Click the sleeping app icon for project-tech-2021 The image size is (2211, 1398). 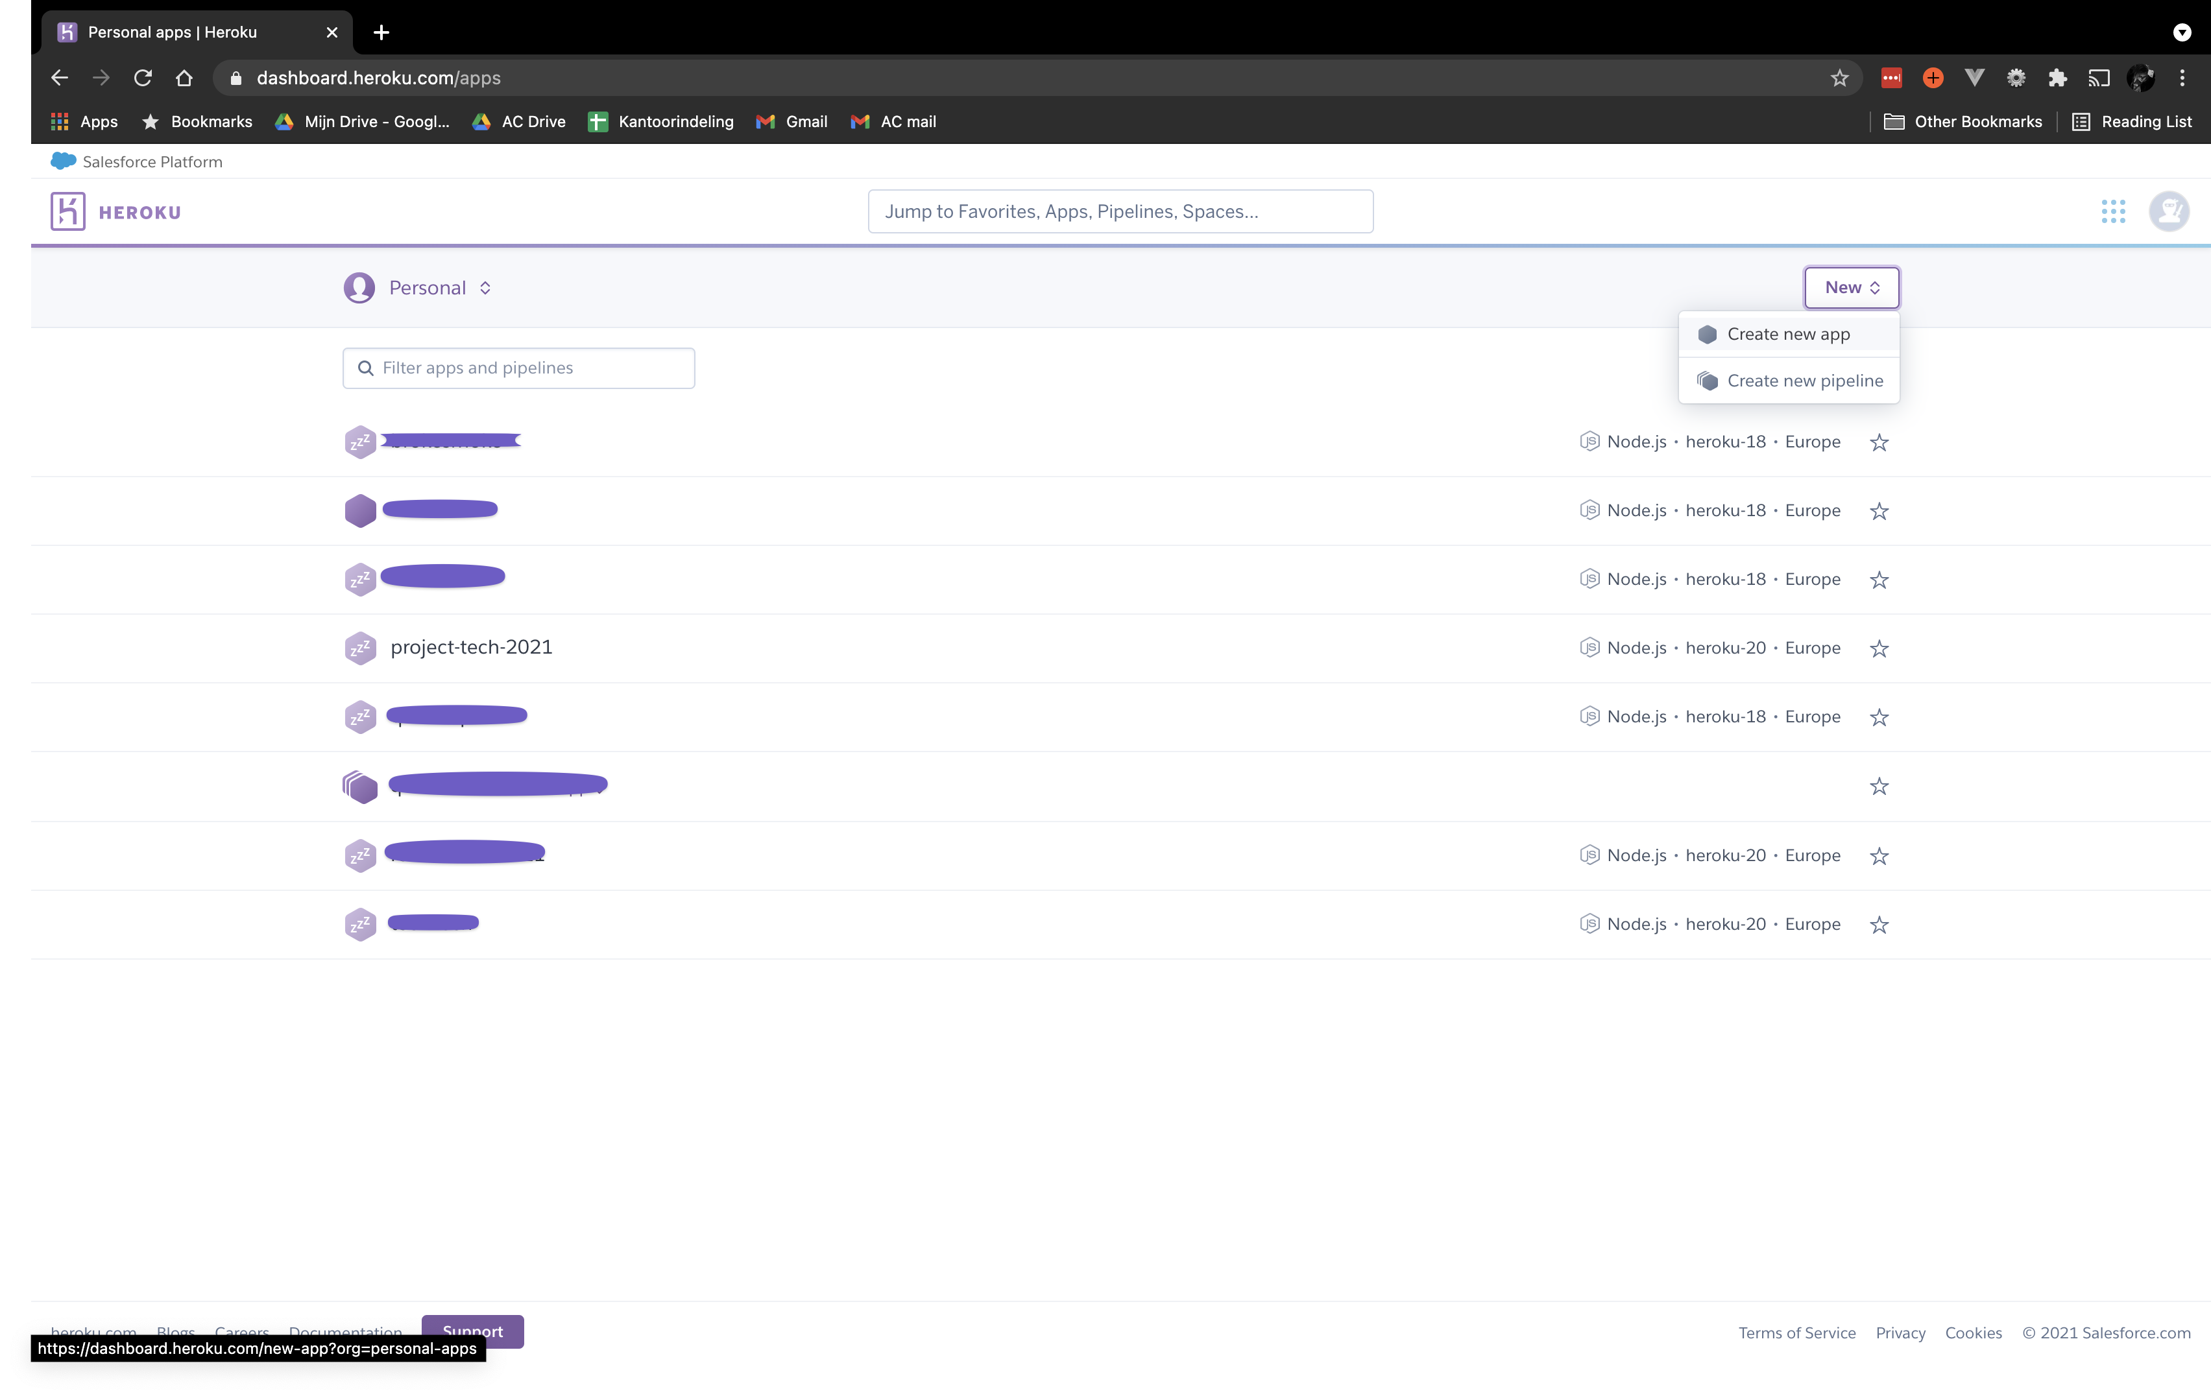360,647
